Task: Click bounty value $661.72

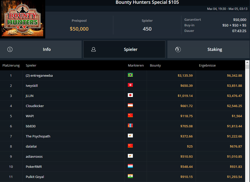Action: coord(186,106)
